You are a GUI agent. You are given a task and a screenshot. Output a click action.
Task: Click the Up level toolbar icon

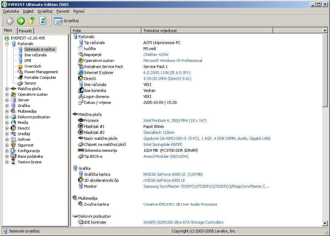click(32, 21)
